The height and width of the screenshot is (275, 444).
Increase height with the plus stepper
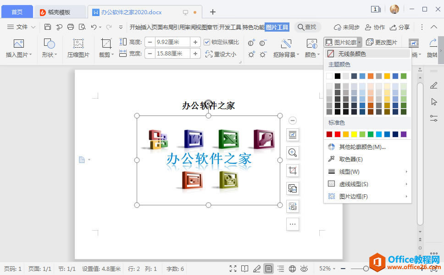(x=195, y=42)
